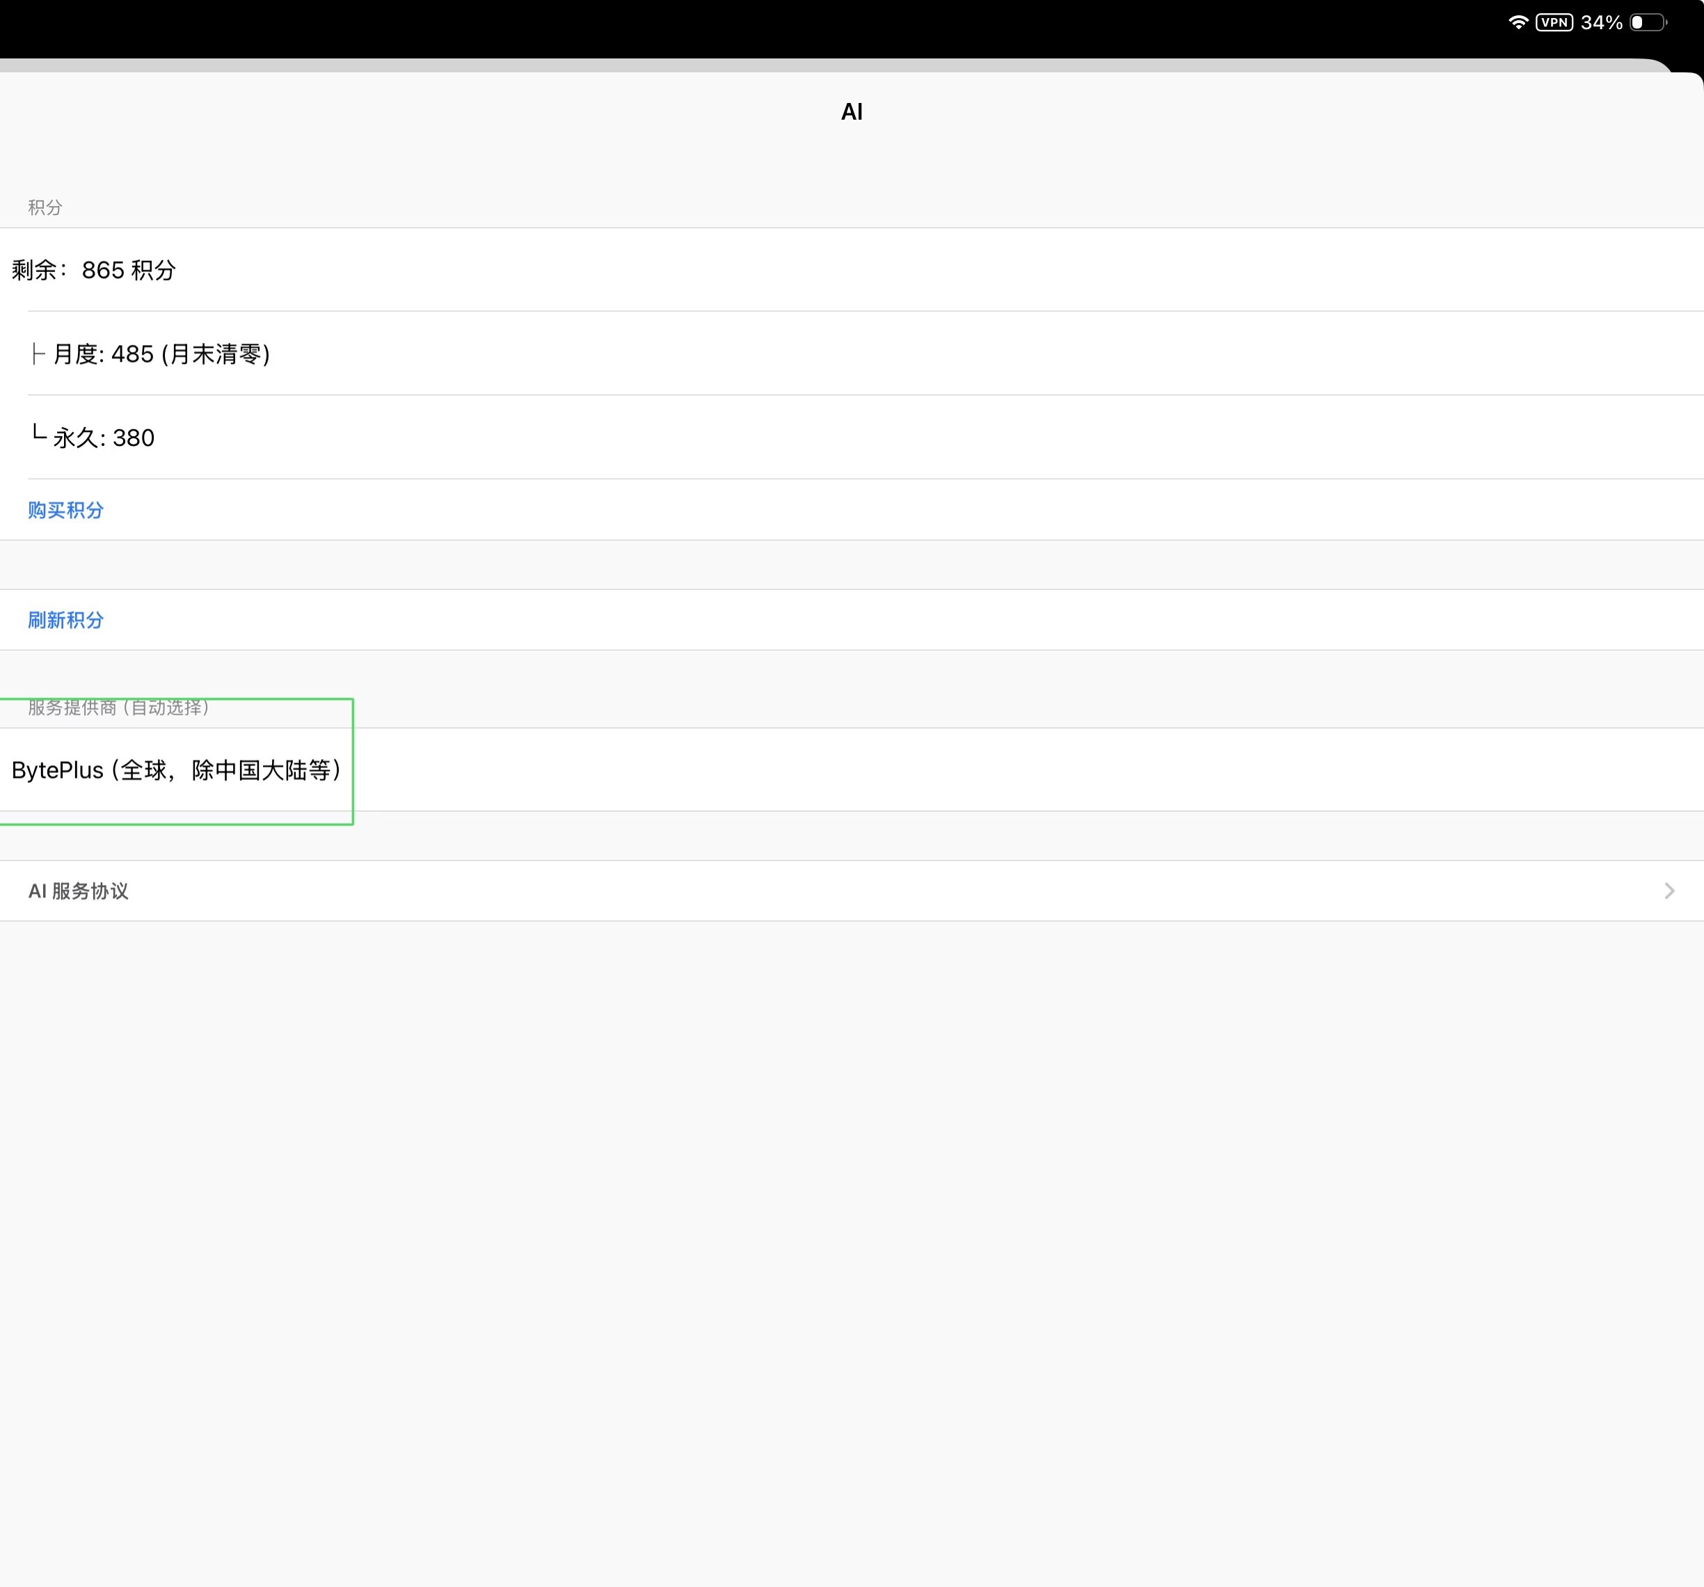
Task: Tap the Wi-Fi status icon
Action: [x=1518, y=22]
